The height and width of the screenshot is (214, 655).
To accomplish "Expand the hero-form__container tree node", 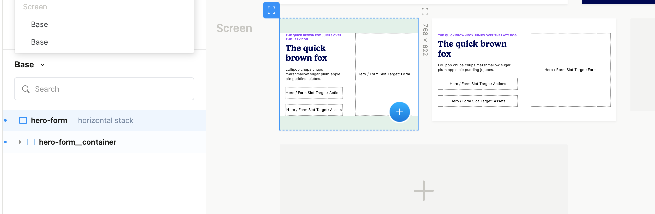I will pos(20,142).
